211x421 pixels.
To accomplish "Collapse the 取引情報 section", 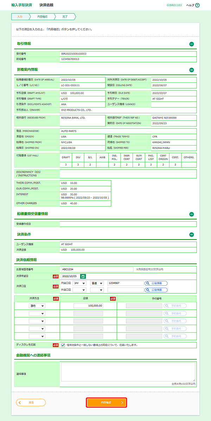I will pyautogui.click(x=191, y=44).
